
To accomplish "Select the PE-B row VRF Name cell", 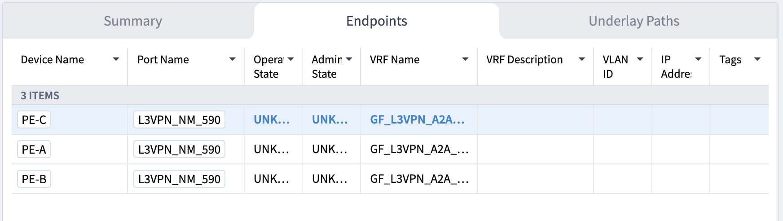I will tap(418, 179).
